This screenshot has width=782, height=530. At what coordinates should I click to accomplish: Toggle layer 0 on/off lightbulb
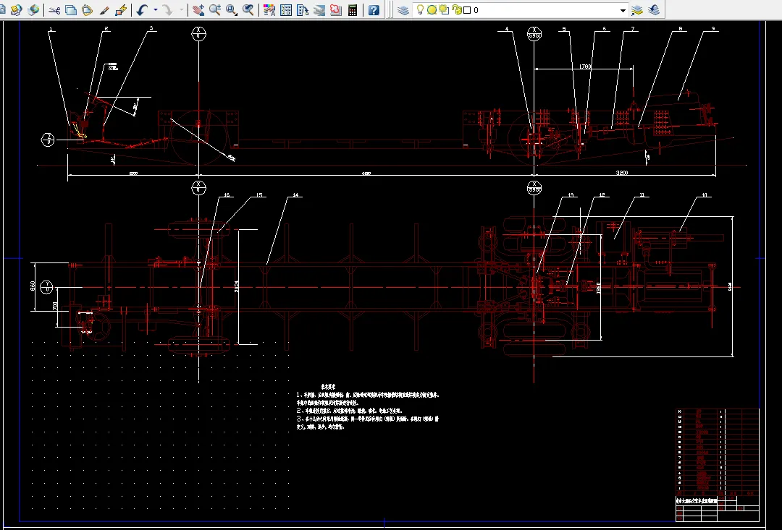tap(420, 10)
